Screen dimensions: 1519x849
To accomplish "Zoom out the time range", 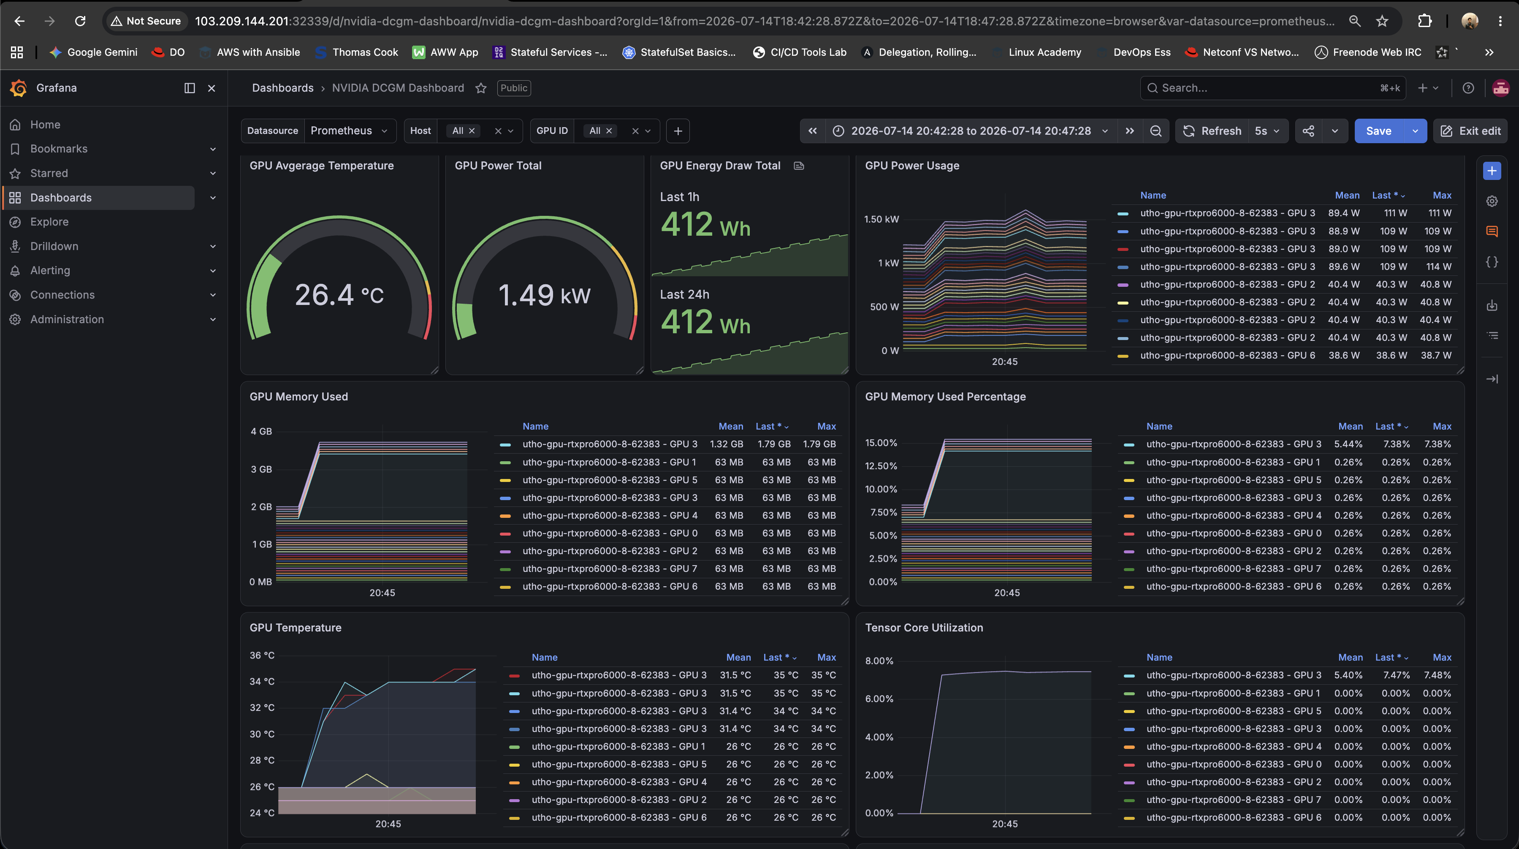I will (1156, 131).
